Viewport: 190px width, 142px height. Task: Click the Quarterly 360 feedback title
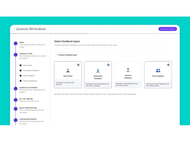(31, 29)
